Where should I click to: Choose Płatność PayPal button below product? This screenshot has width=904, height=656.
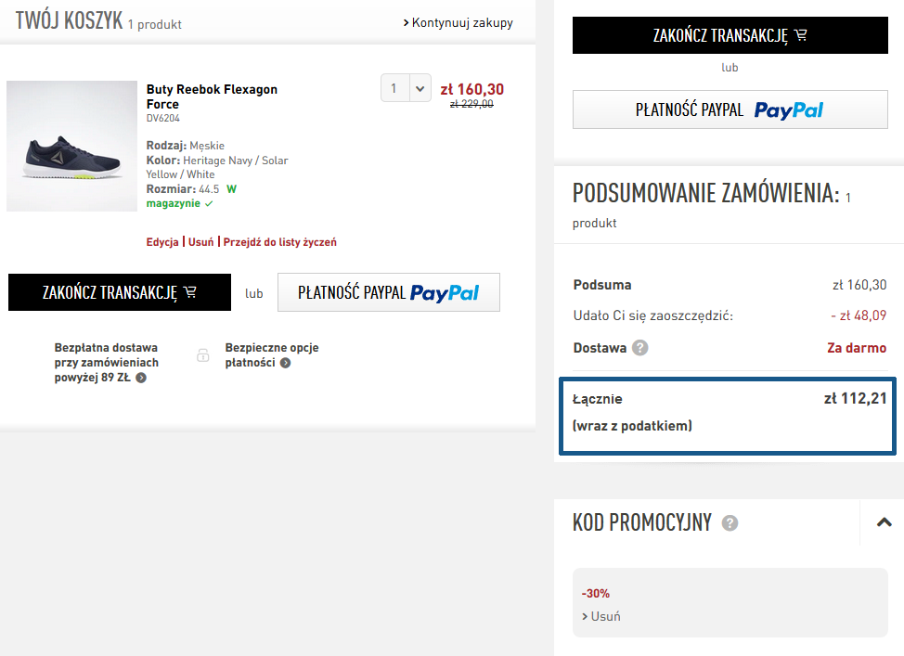tap(389, 292)
